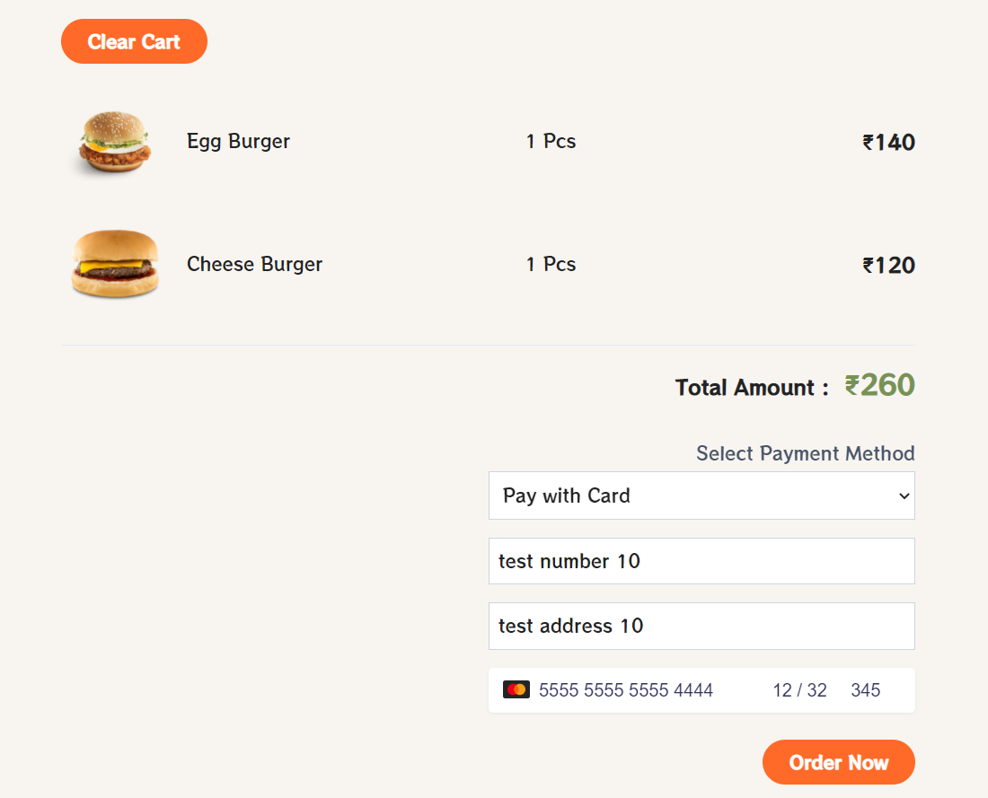Click the Cheese Burger thumbnail image
Viewport: 988px width, 798px height.
pos(114,264)
